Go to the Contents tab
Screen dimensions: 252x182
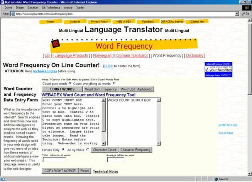pyautogui.click(x=75, y=22)
